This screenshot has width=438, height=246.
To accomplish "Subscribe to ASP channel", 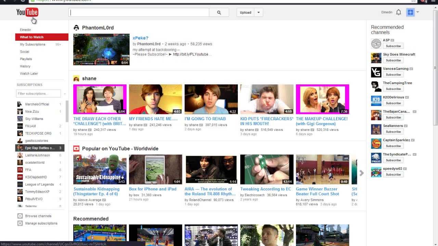I will click(x=393, y=46).
